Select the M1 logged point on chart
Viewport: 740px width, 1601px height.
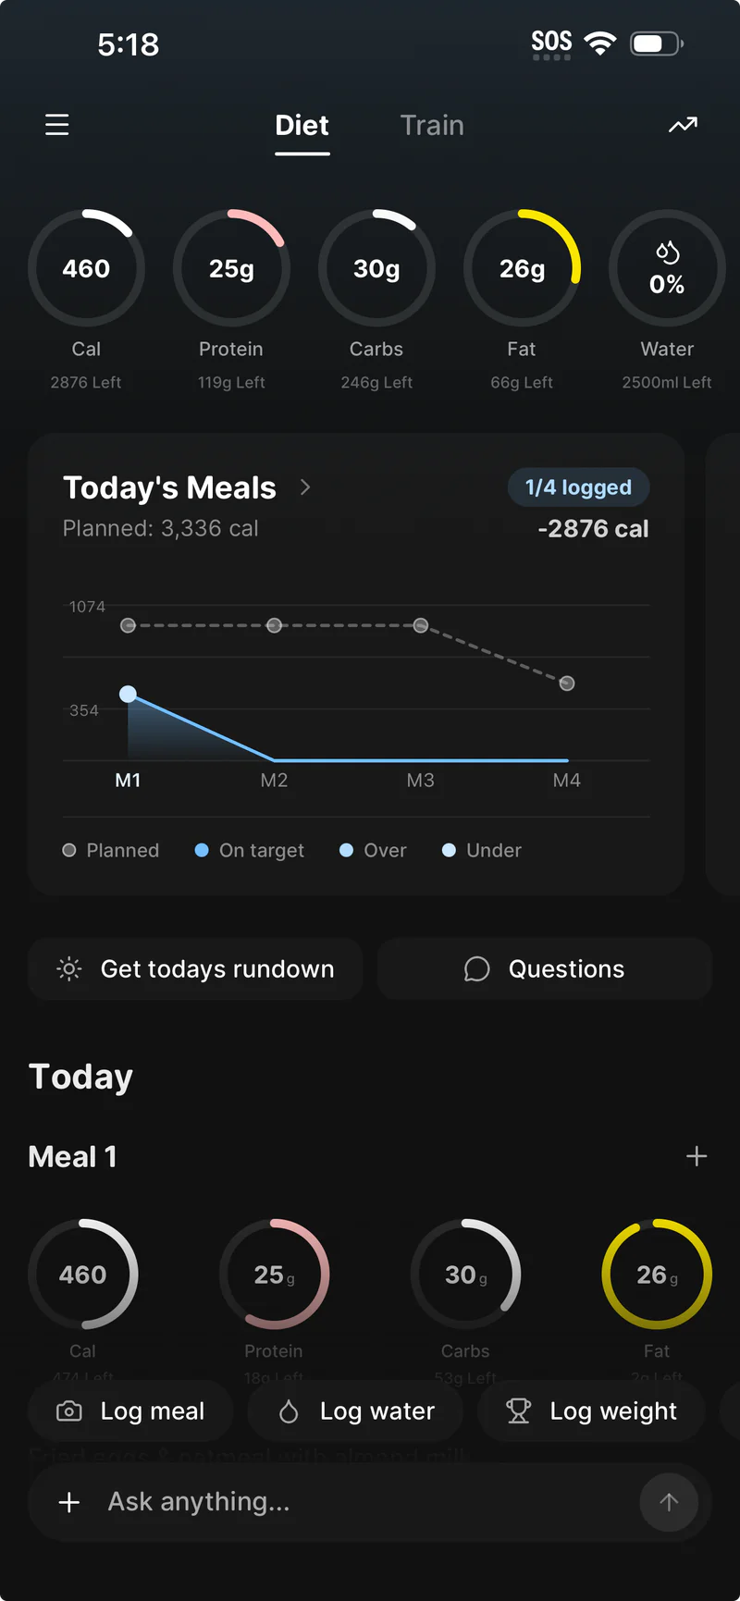click(x=129, y=694)
